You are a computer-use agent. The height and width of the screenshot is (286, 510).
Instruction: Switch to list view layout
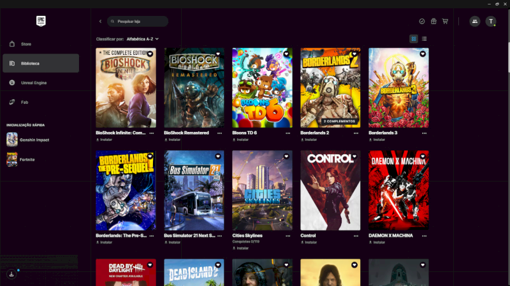425,39
